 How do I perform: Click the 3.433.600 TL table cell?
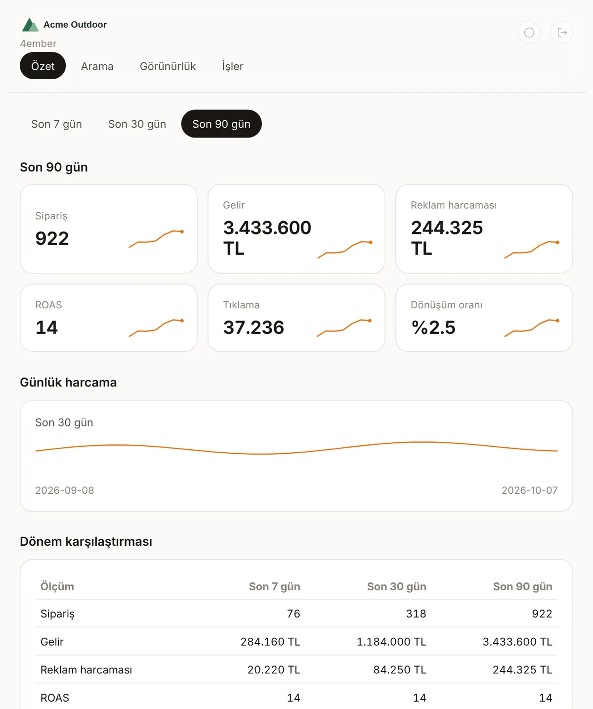(517, 642)
